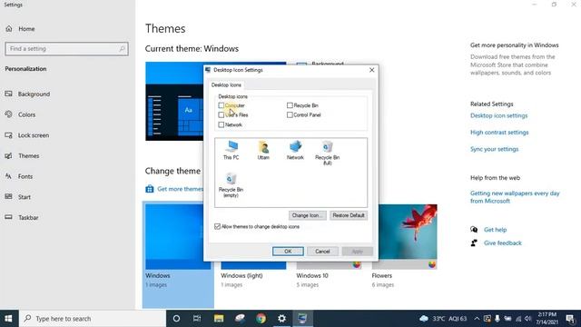Click the Get help icon
Viewport: 581px width, 327px height.
[474, 230]
